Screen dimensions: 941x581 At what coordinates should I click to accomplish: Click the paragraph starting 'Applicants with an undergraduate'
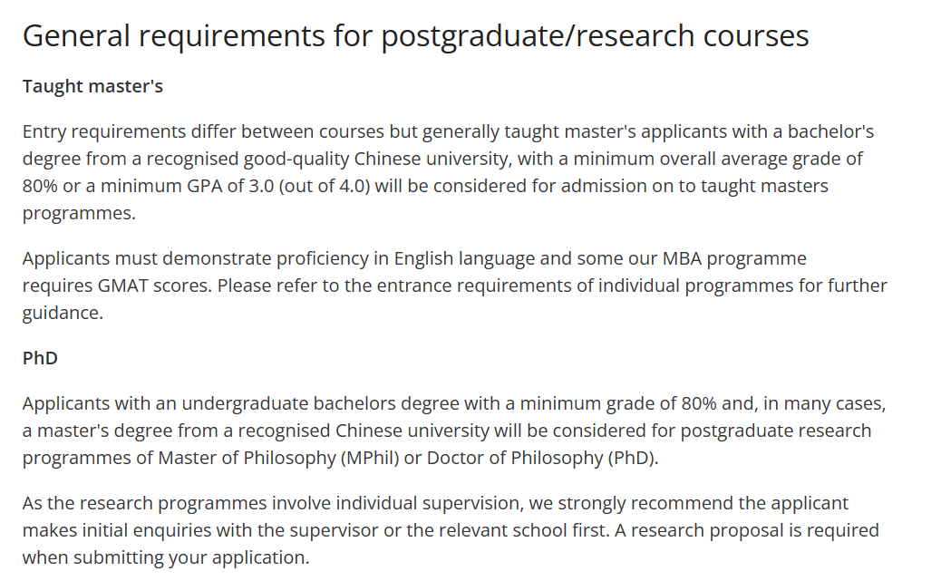pyautogui.click(x=454, y=431)
